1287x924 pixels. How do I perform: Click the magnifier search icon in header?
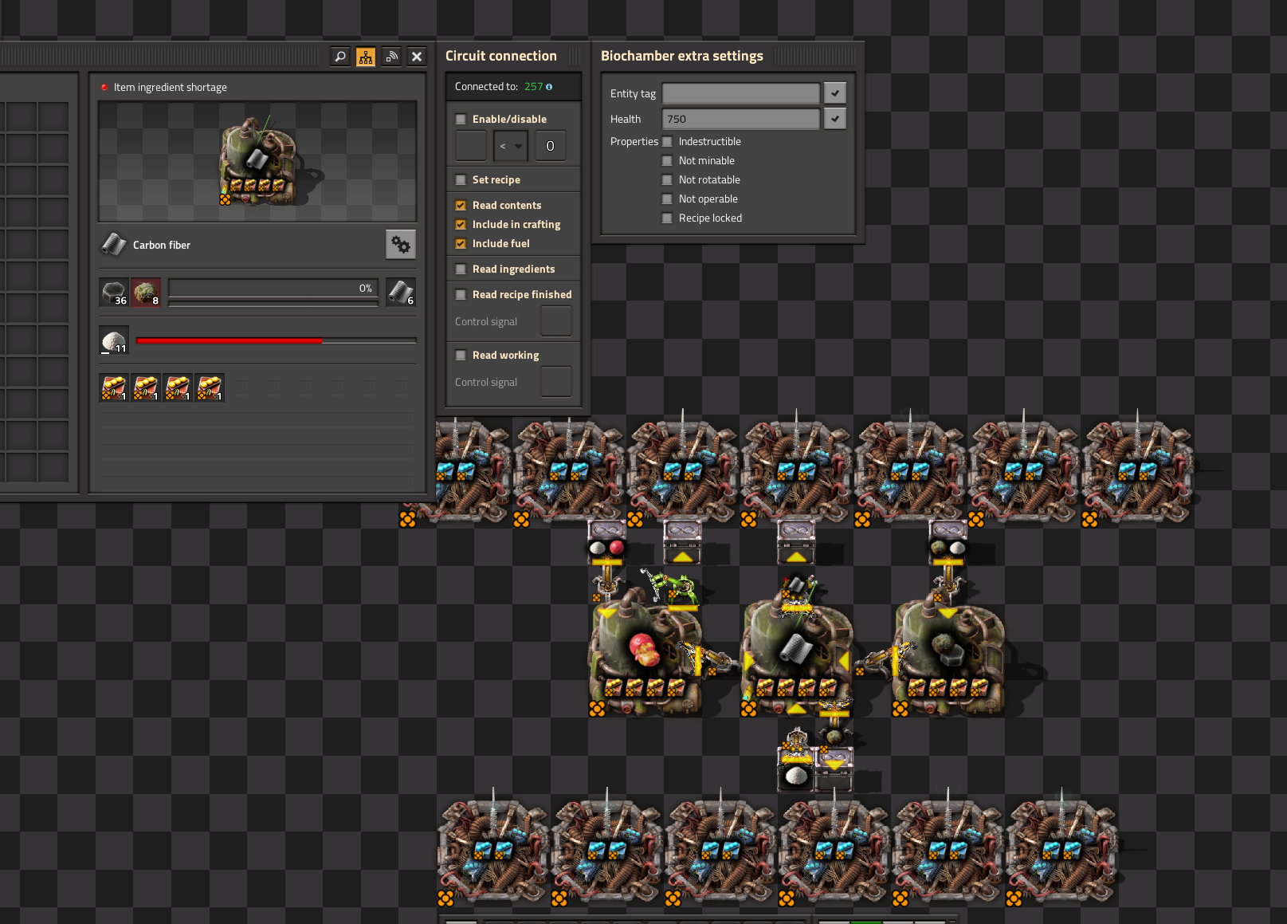(x=340, y=57)
